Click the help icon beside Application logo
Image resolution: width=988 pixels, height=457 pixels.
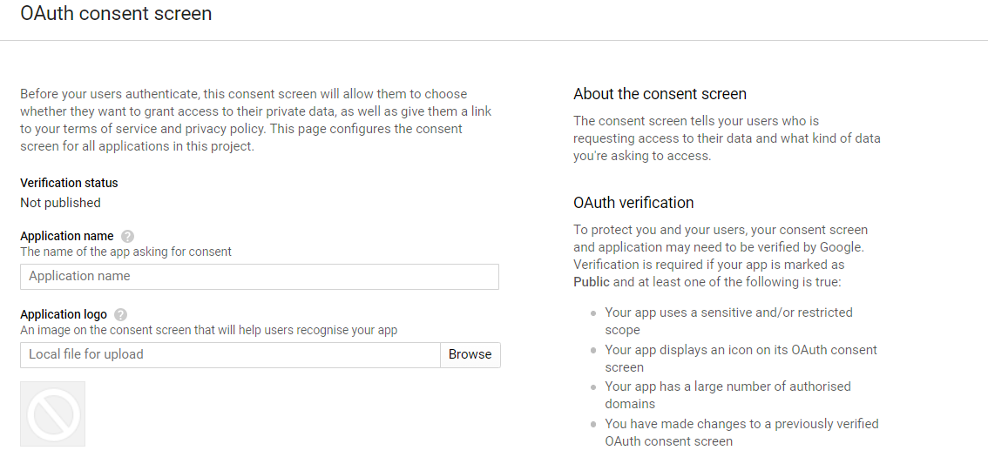[121, 314]
